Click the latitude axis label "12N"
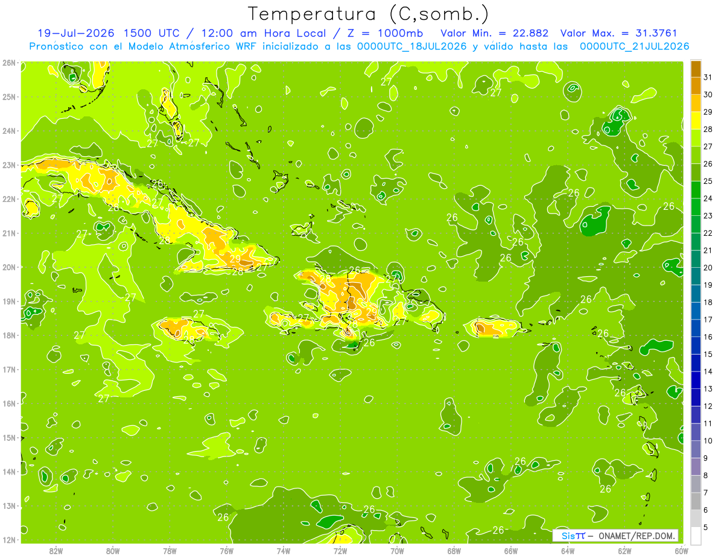Viewport: 724px width, 559px height. tap(8, 540)
